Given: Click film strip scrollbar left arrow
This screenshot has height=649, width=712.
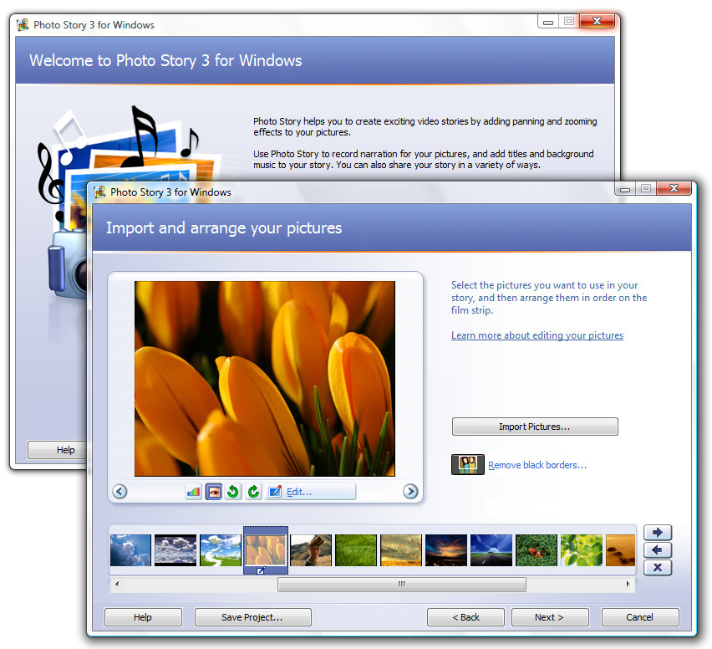Looking at the screenshot, I should 117,584.
